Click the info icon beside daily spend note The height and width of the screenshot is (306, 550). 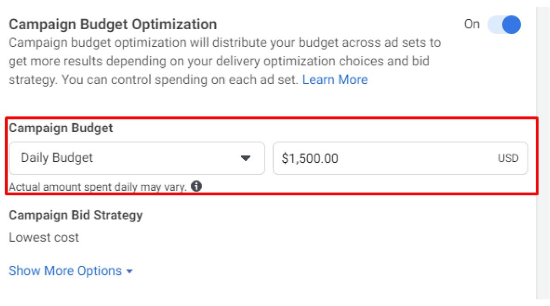tap(197, 186)
